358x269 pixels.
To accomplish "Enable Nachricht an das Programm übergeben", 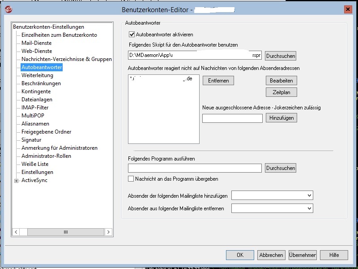I will pos(131,179).
